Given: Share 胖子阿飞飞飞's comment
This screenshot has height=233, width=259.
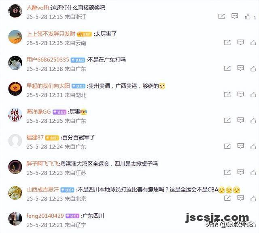Looking at the screenshot, I should pyautogui.click(x=227, y=172).
